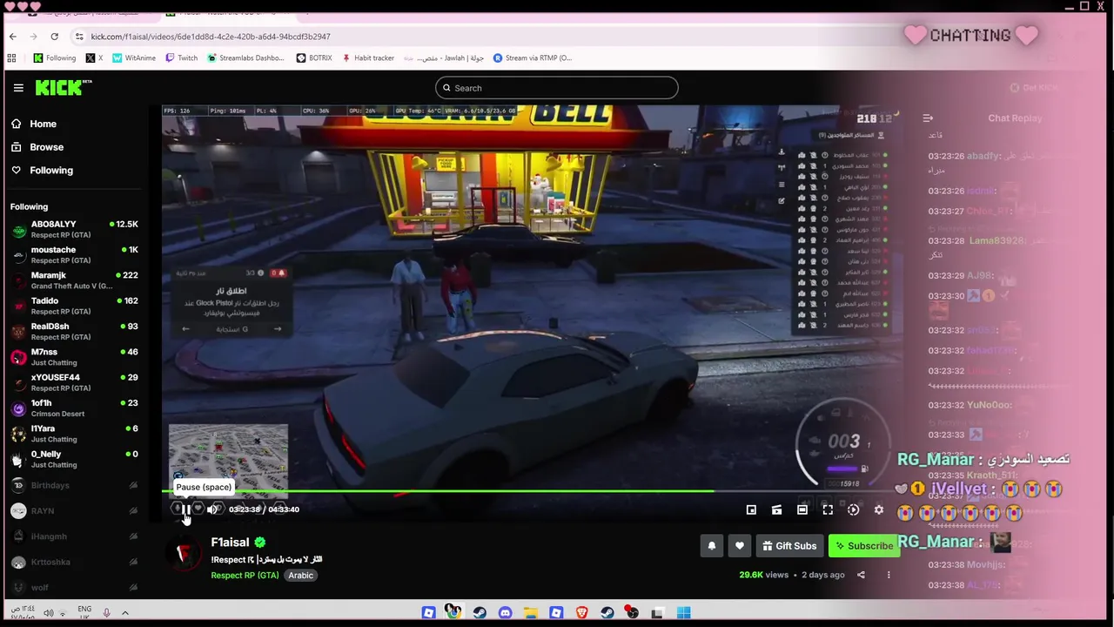1114x627 pixels.
Task: Open the WitAnime bookmark
Action: coord(133,58)
